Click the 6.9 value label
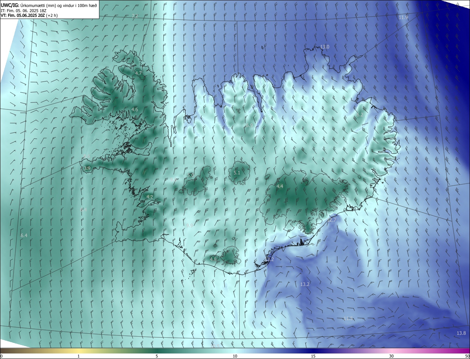This screenshot has width=470, height=359. click(x=249, y=126)
